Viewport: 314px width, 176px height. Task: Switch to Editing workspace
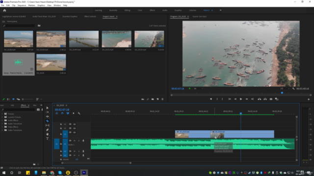pos(127,10)
